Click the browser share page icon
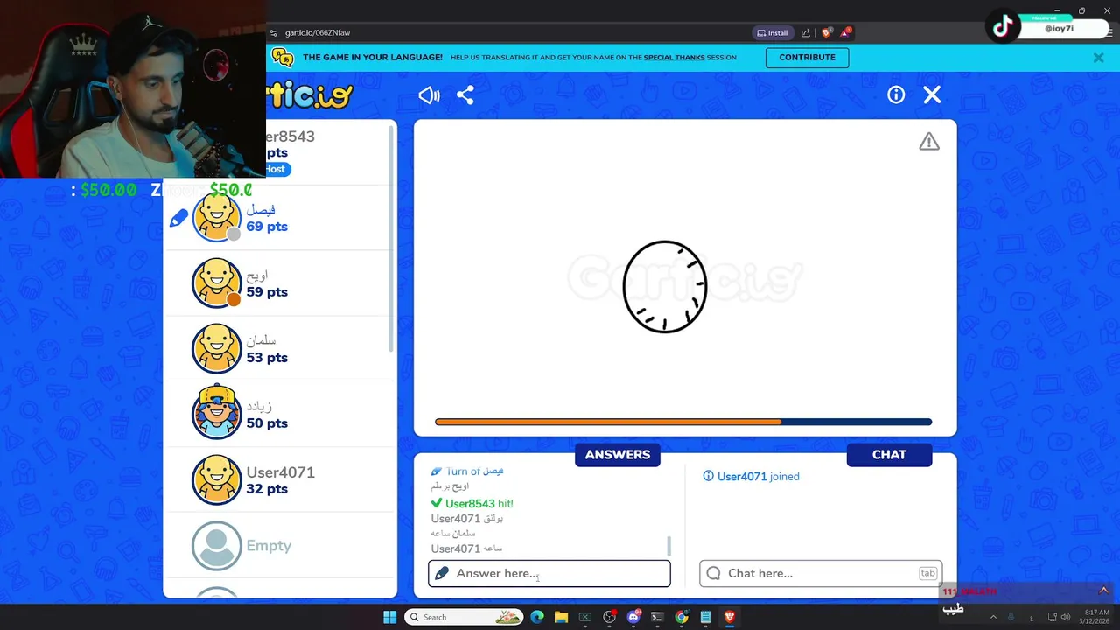1120x630 pixels. tap(806, 33)
